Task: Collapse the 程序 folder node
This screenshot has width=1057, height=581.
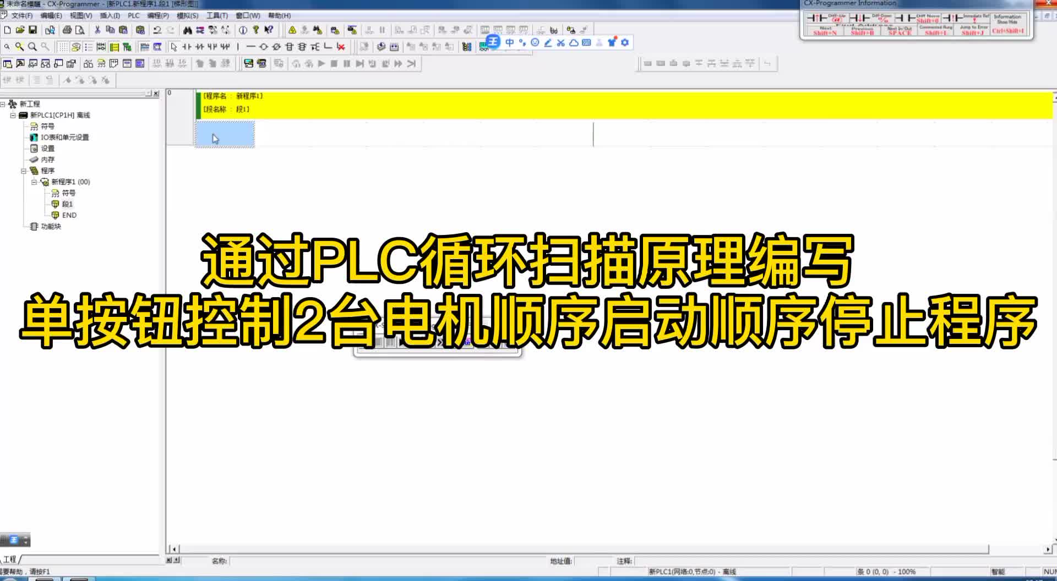Action: pyautogui.click(x=24, y=171)
